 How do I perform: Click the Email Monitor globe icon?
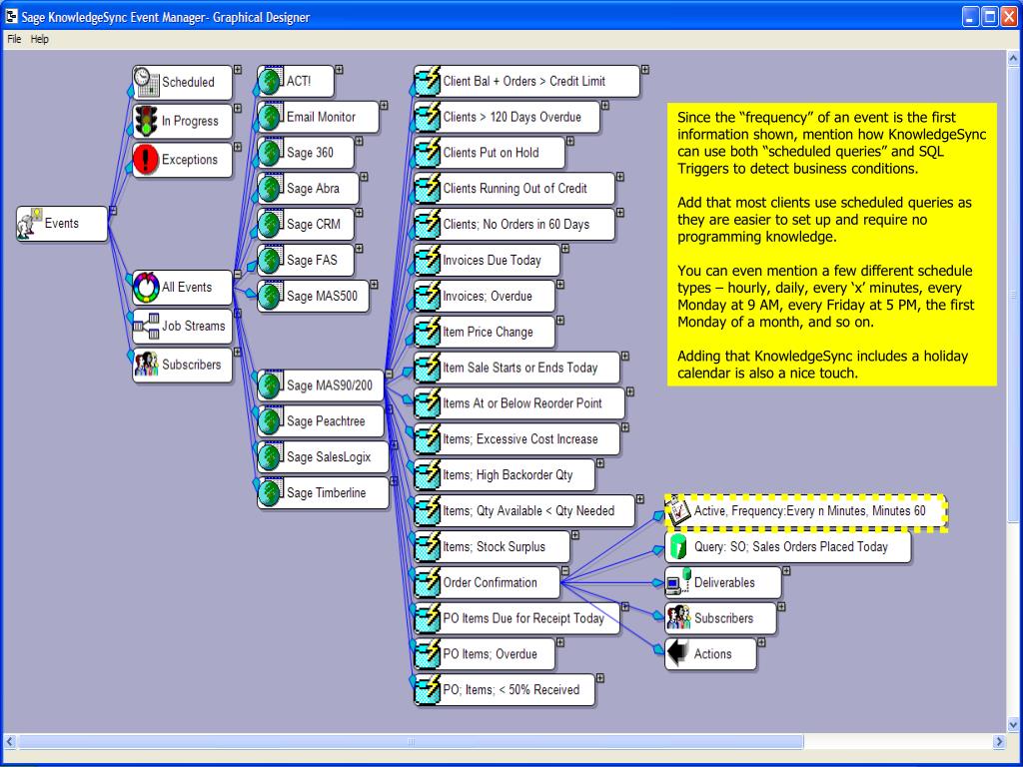[270, 118]
